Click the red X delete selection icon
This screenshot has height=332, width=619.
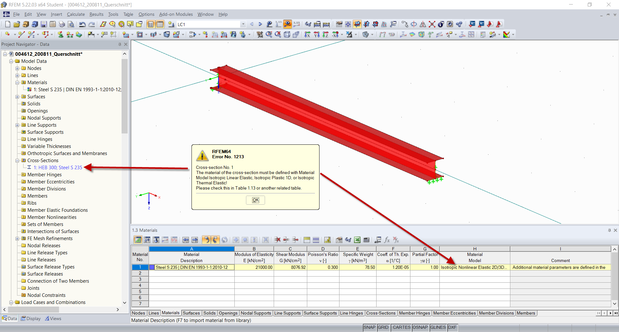click(432, 24)
